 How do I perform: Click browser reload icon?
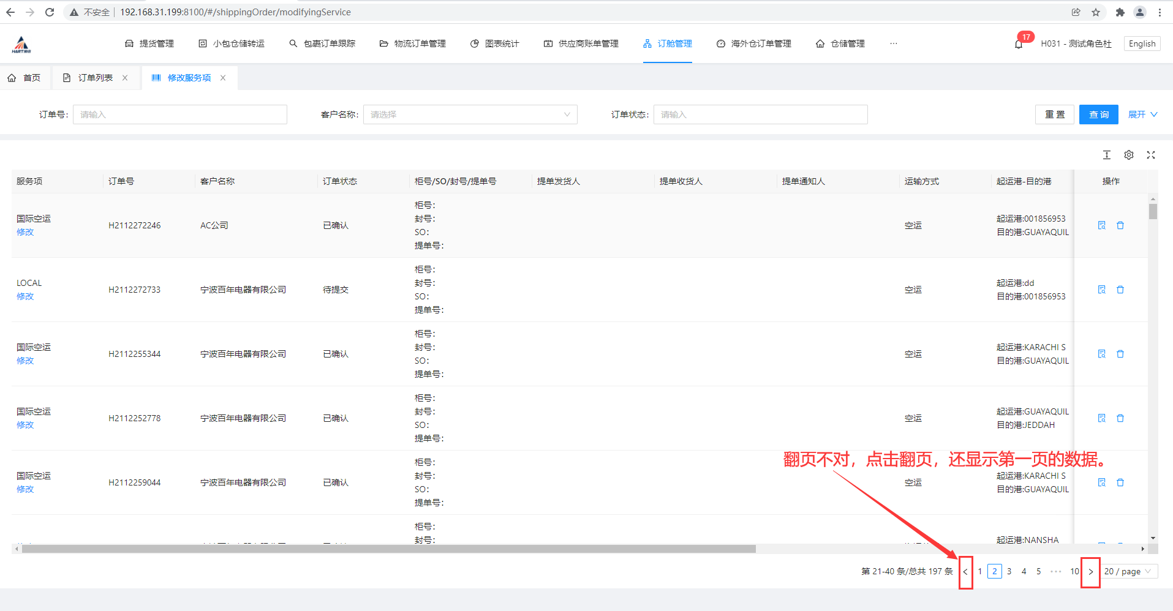pyautogui.click(x=50, y=12)
